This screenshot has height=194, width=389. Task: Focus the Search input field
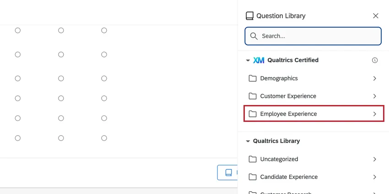tap(318, 36)
